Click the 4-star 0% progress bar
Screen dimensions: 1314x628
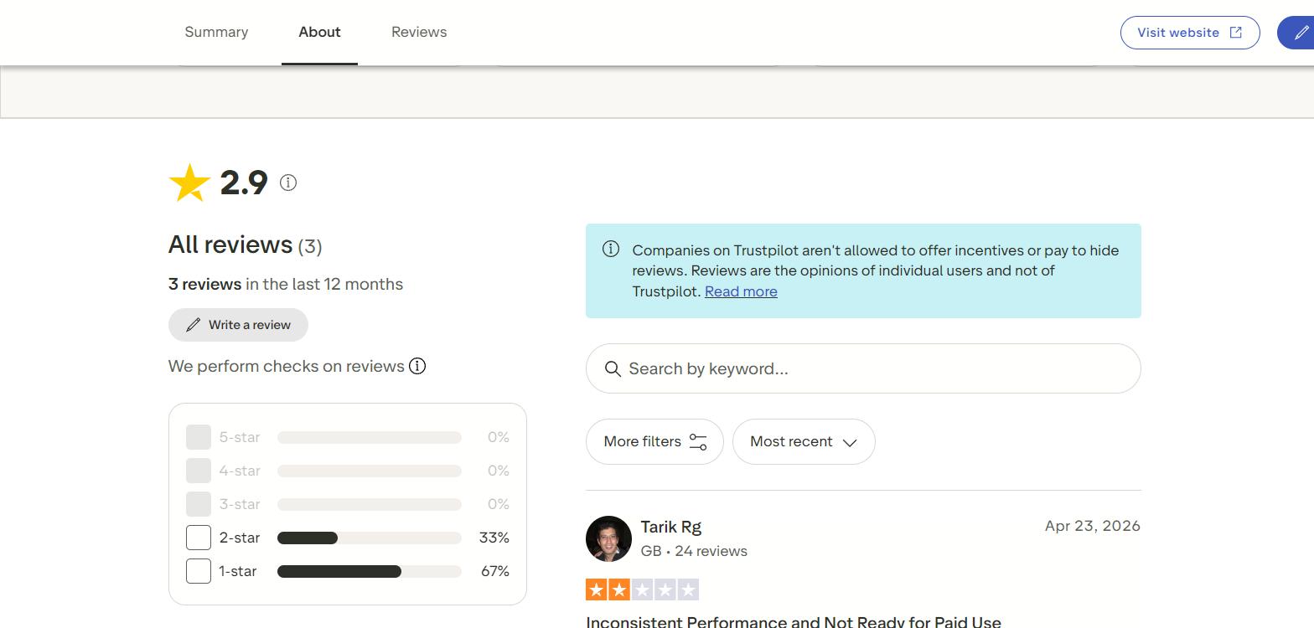coord(370,471)
